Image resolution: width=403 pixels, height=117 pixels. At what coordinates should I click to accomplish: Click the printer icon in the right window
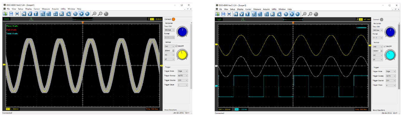pyautogui.click(x=229, y=14)
